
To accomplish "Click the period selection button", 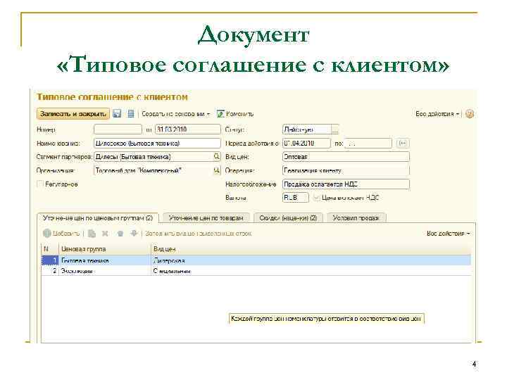I will tap(403, 143).
